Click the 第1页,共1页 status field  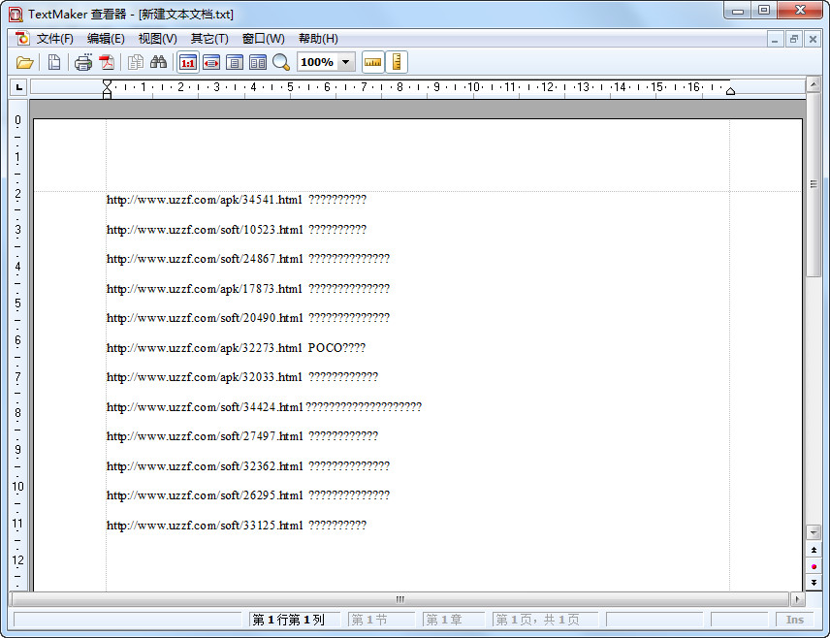point(546,620)
